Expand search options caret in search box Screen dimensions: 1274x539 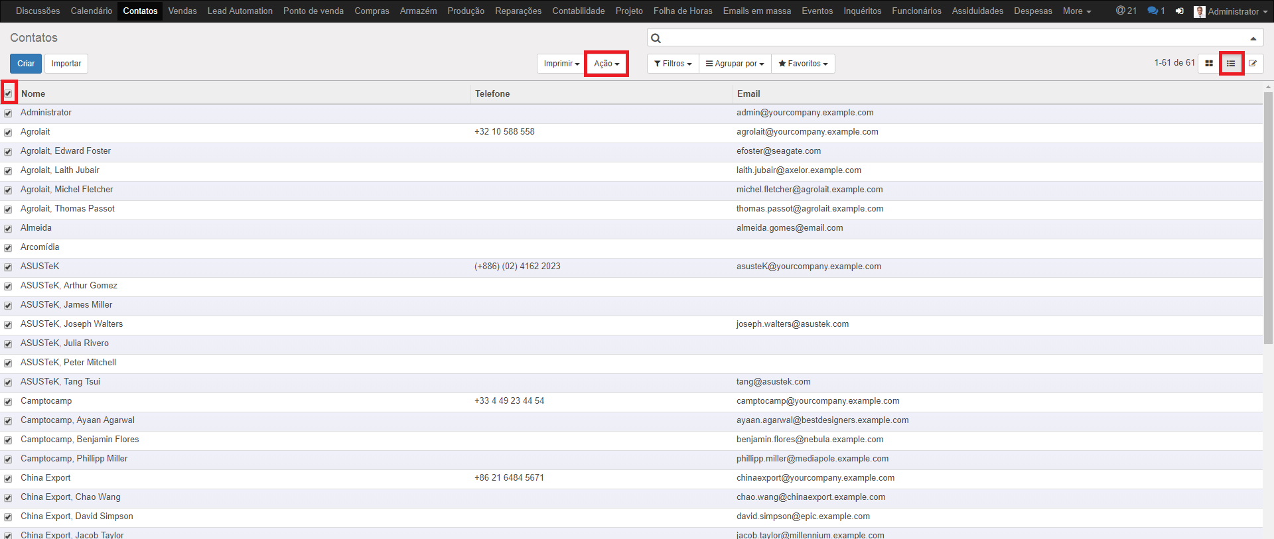(x=1253, y=38)
